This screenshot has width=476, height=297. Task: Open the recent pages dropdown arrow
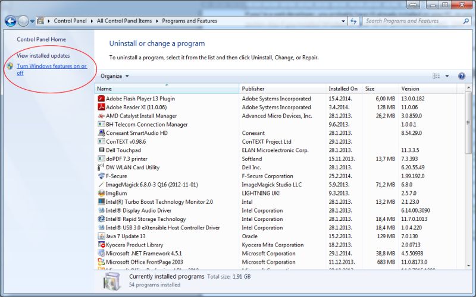[32, 21]
